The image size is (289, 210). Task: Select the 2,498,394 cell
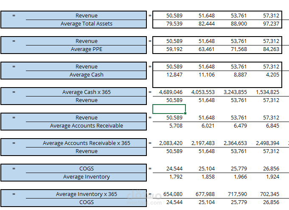[267, 143]
